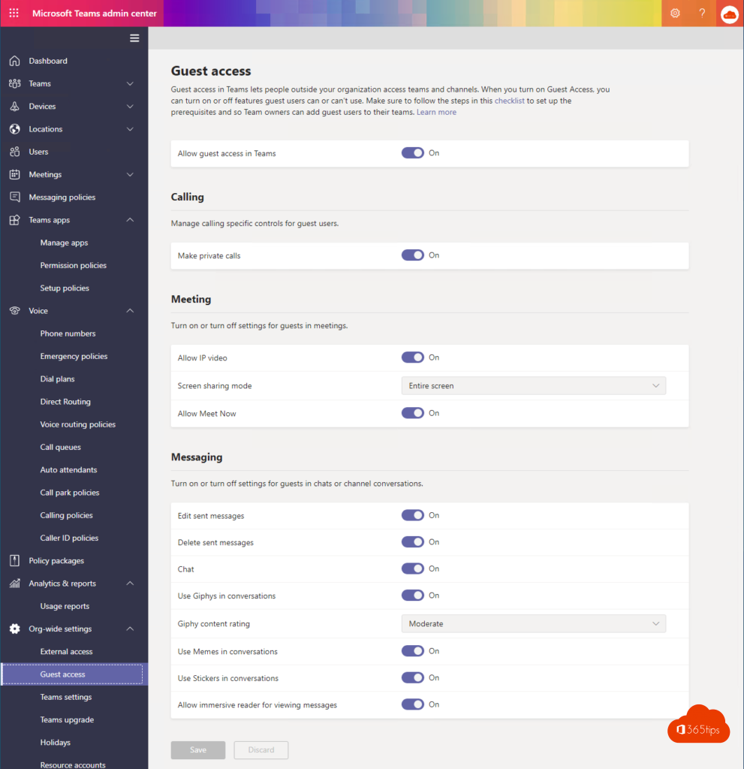The width and height of the screenshot is (744, 769).
Task: Click the Org-wide settings gear icon
Action: click(15, 629)
